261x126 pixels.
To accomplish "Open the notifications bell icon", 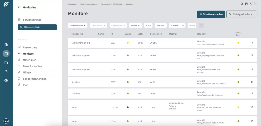I will 242,4.
